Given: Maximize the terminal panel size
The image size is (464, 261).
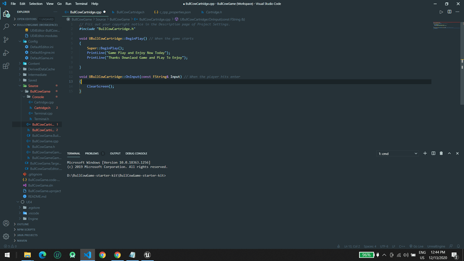Looking at the screenshot, I should 449,153.
